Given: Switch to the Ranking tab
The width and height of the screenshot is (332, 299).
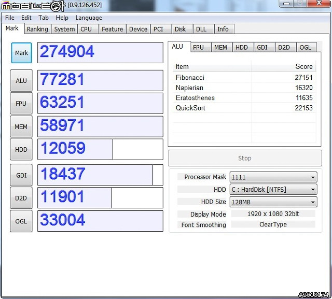Looking at the screenshot, I should 37,30.
